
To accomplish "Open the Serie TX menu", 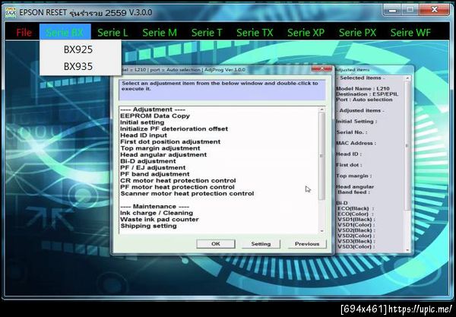I will click(255, 32).
